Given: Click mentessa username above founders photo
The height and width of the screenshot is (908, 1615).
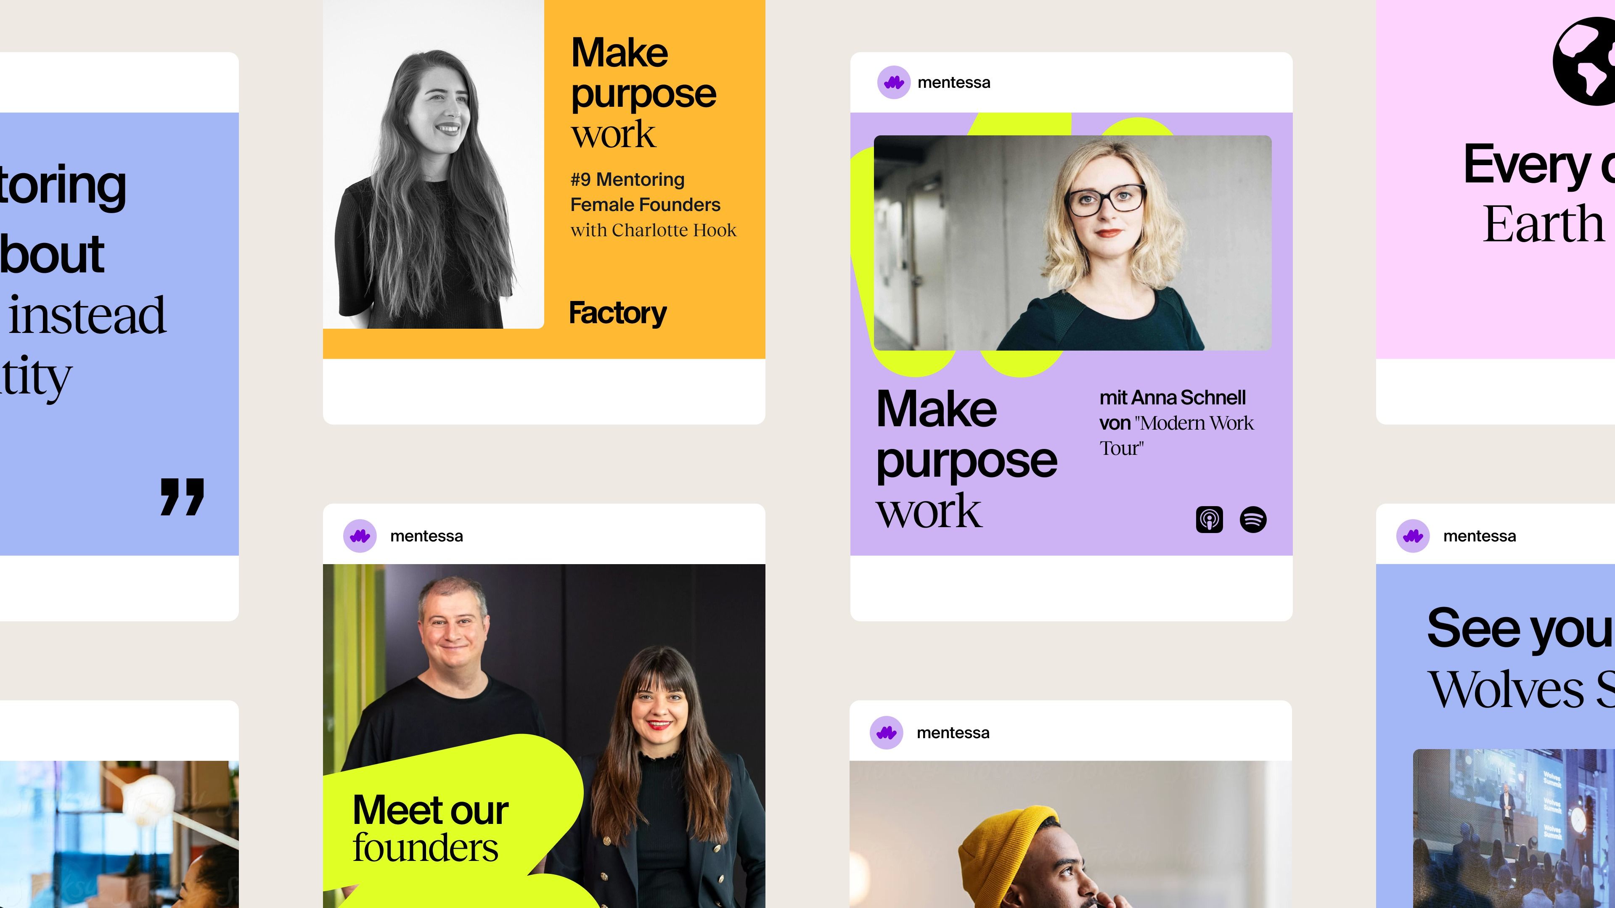Looking at the screenshot, I should [426, 536].
